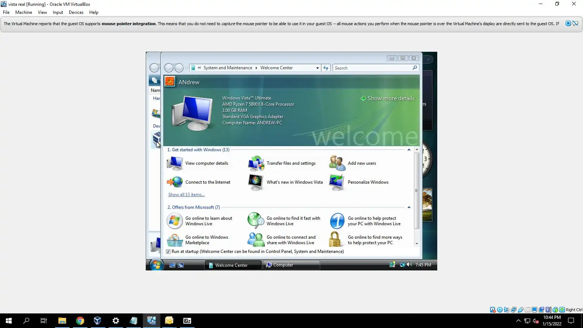Open the VirtualBox File menu
Image resolution: width=583 pixels, height=328 pixels.
coord(6,12)
